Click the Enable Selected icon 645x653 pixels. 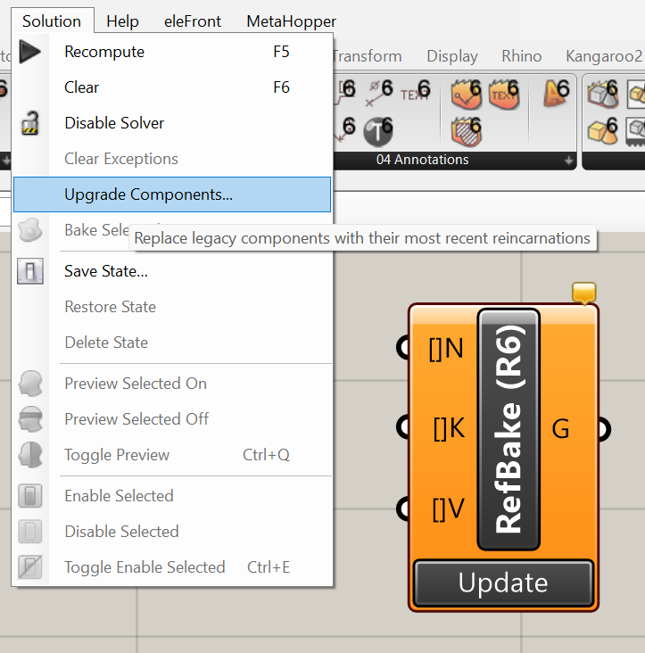(x=30, y=496)
